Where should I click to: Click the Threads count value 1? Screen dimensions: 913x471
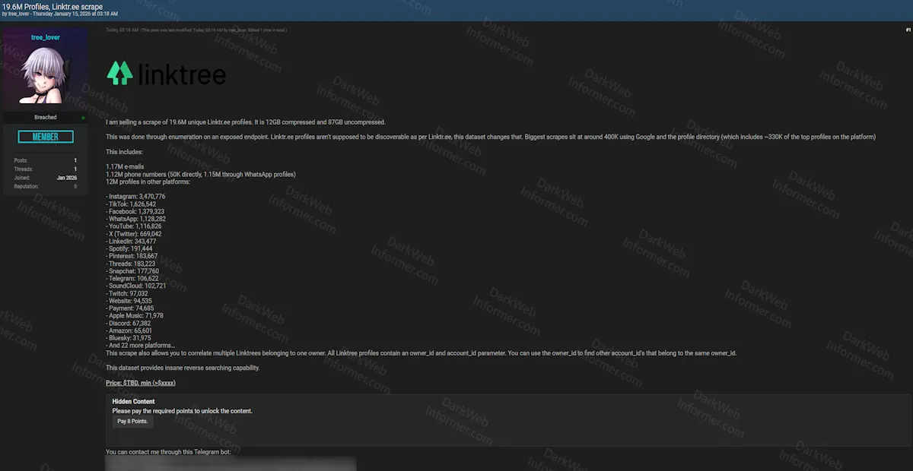pyautogui.click(x=75, y=169)
